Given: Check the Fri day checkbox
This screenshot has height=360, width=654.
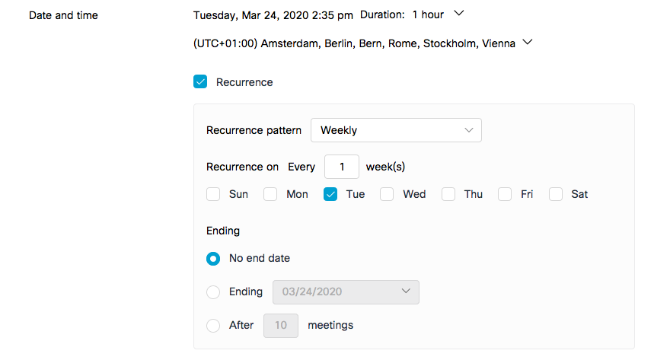Looking at the screenshot, I should (505, 194).
